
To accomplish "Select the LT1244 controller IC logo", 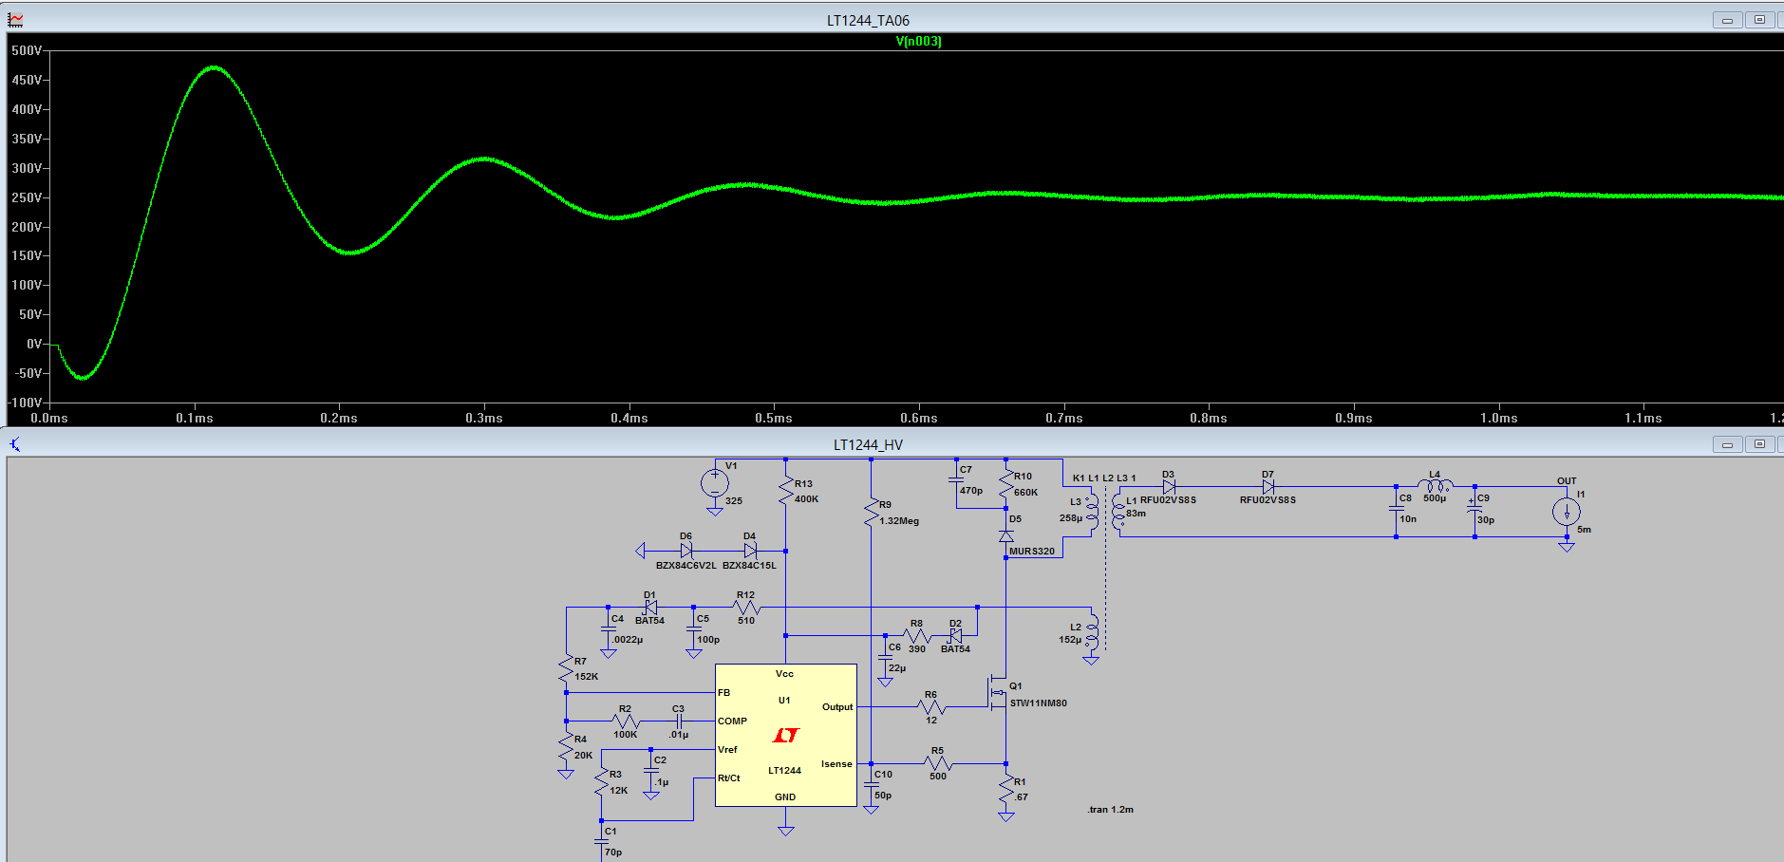I will (786, 735).
